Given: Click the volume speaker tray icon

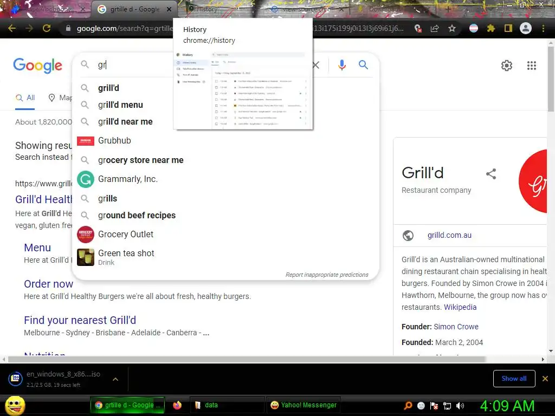Looking at the screenshot, I should [460, 406].
